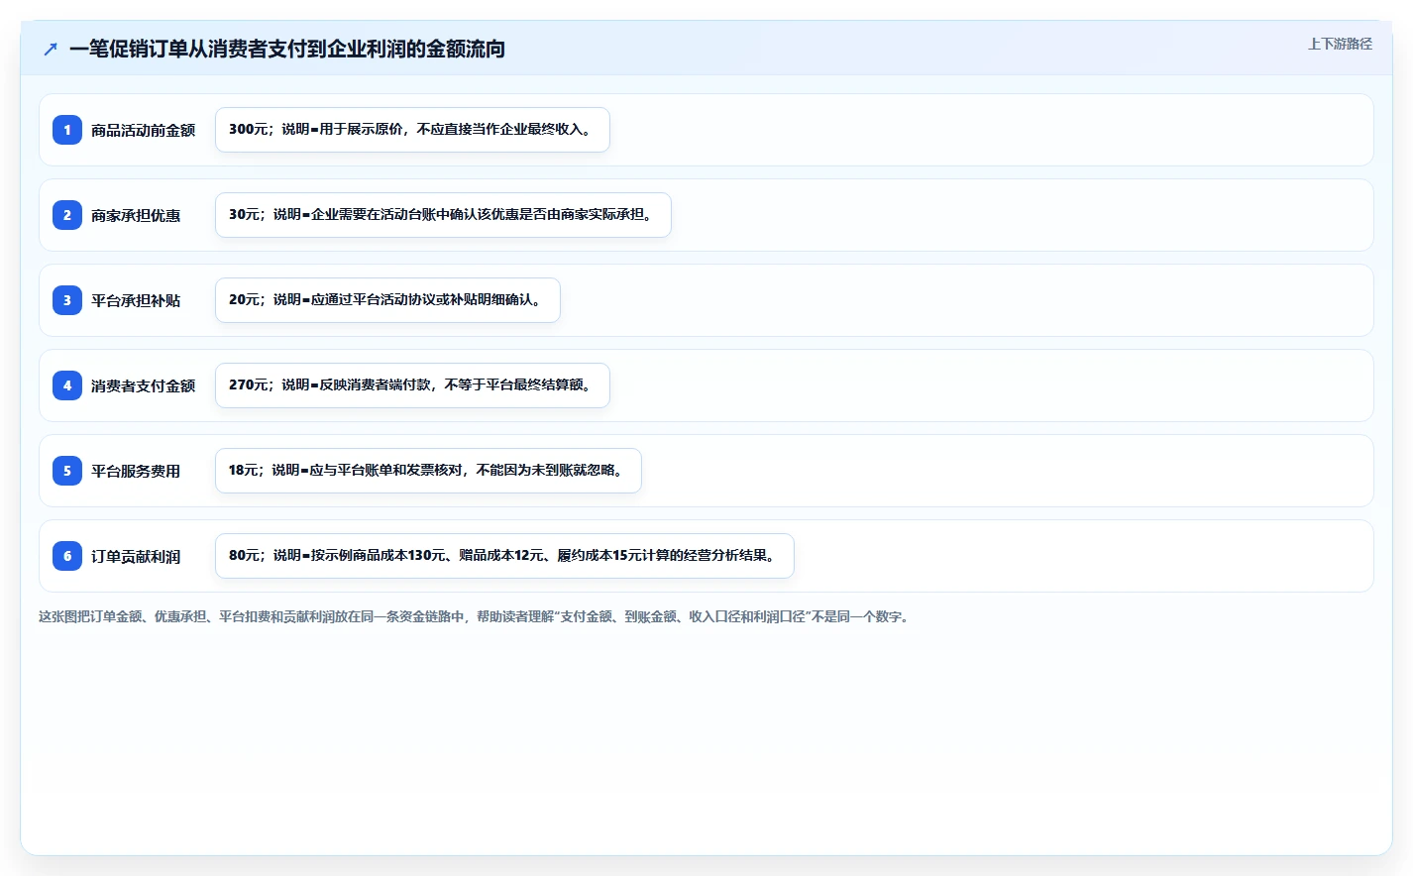1413x876 pixels.
Task: Click the label 平台承担补贴
Action: tap(136, 300)
